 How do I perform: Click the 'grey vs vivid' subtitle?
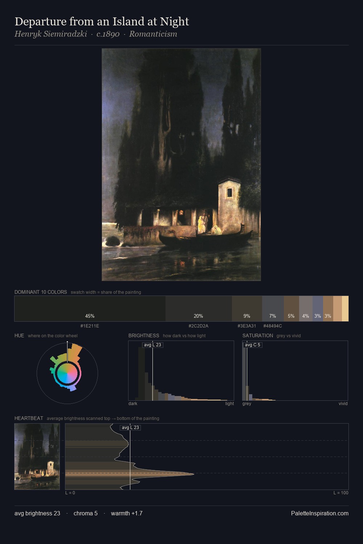pyautogui.click(x=289, y=336)
